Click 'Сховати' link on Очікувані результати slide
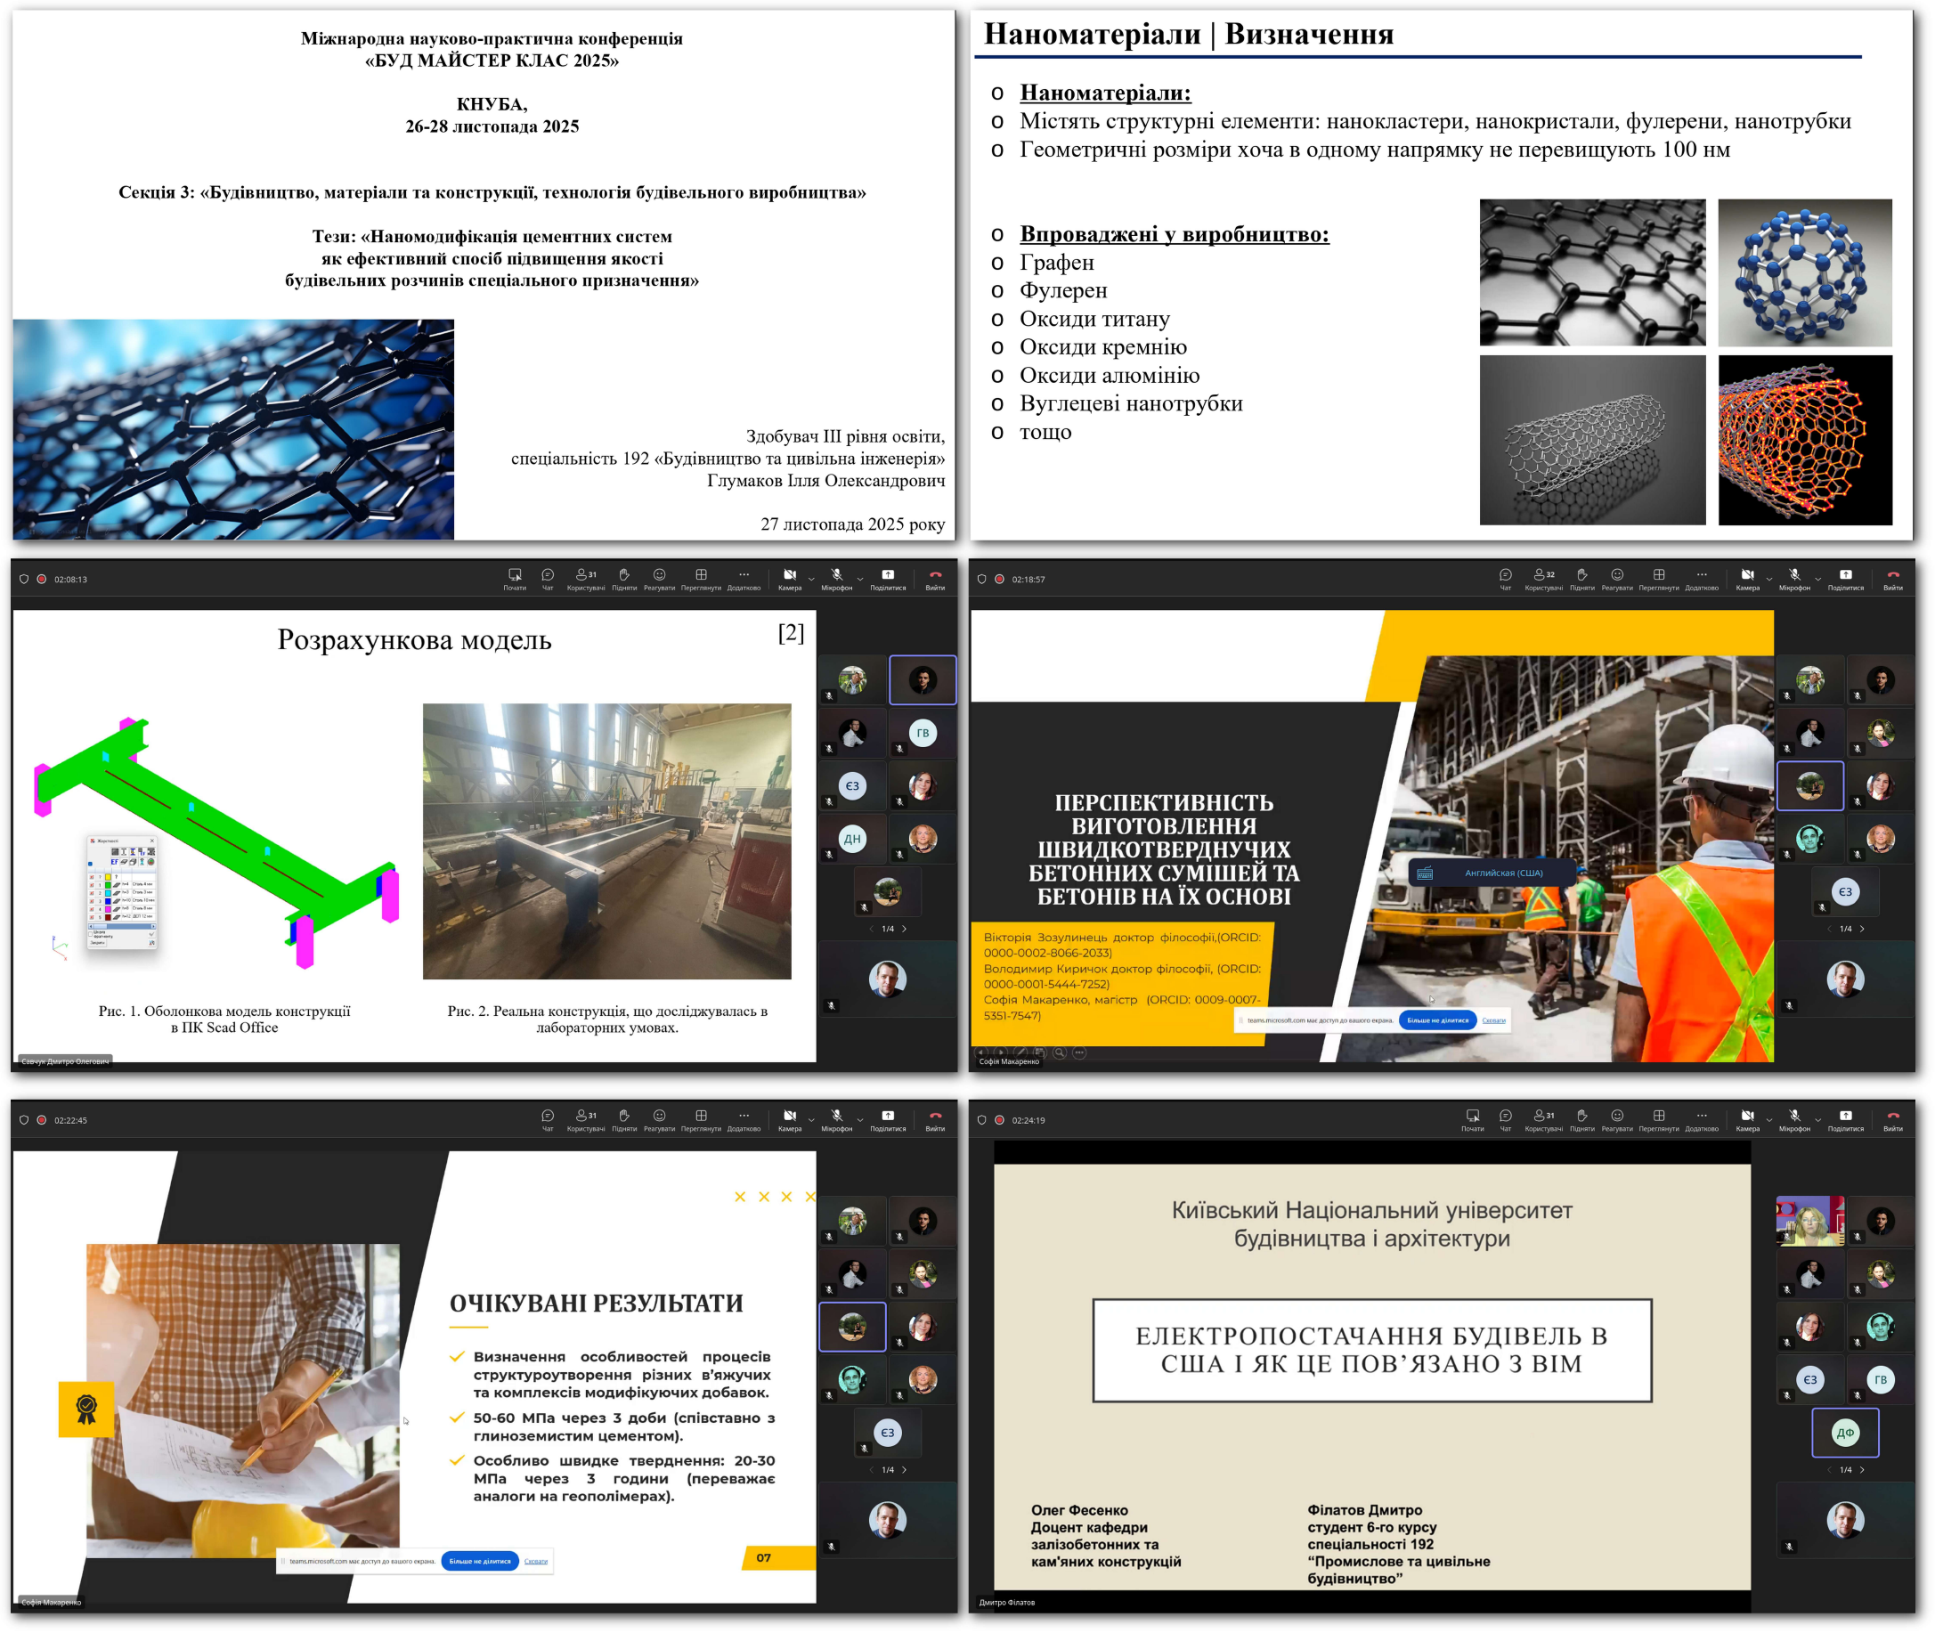This screenshot has height=1633, width=1935. click(x=535, y=1562)
